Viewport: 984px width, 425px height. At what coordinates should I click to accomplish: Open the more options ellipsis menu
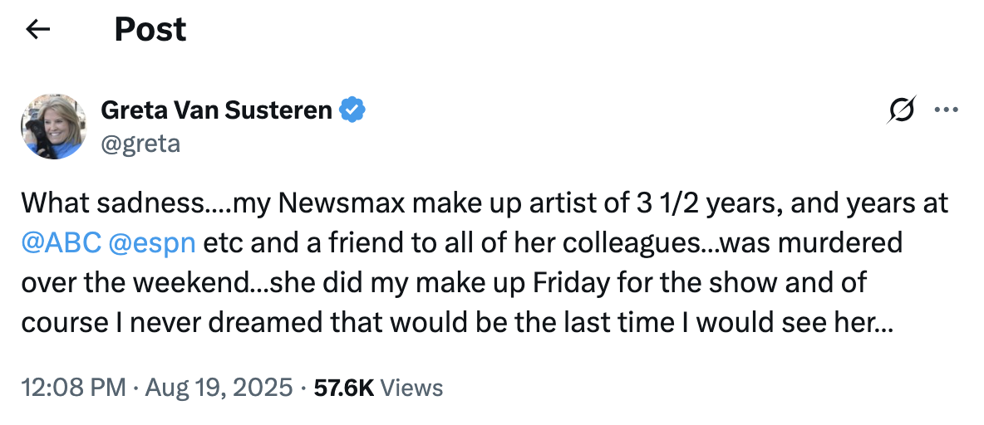click(947, 110)
